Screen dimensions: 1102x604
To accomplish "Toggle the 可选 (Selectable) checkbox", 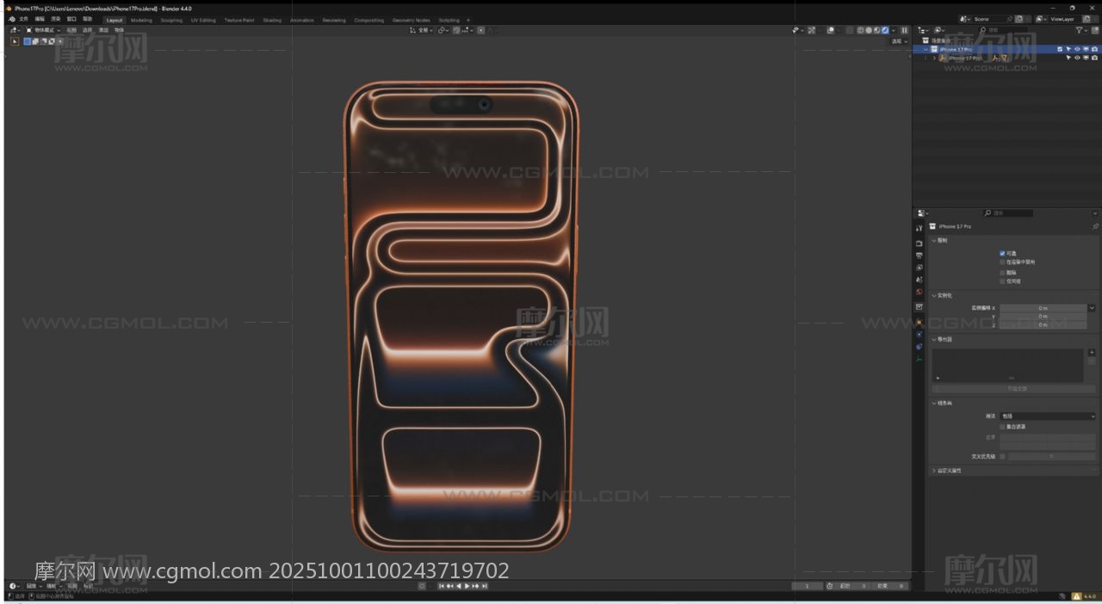I will [x=1002, y=253].
